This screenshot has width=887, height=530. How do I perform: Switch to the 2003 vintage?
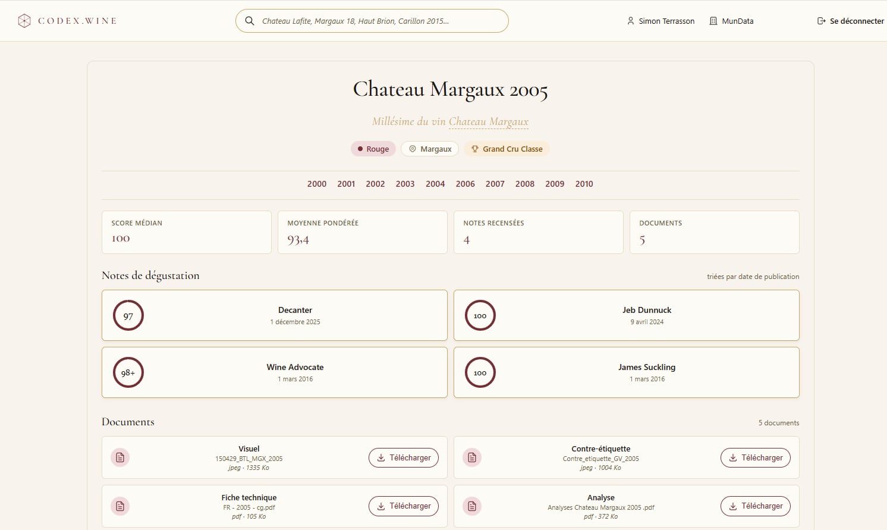405,184
